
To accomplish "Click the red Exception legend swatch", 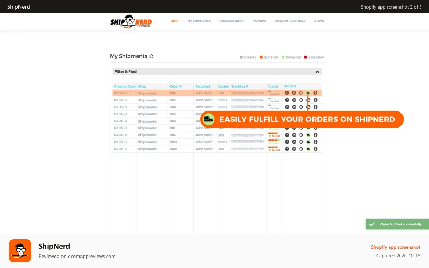I will point(305,57).
